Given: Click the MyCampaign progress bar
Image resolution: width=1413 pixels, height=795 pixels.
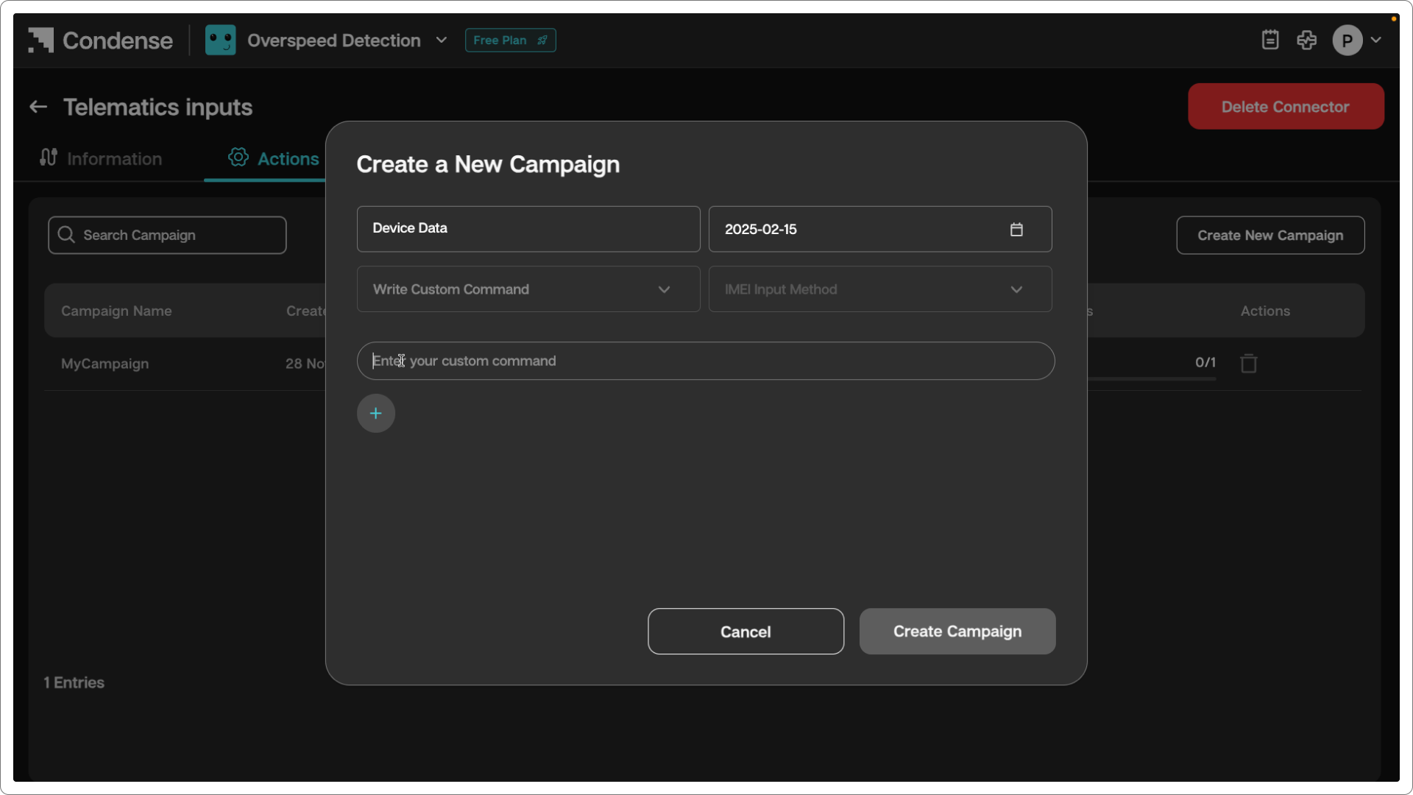Looking at the screenshot, I should tap(1152, 379).
